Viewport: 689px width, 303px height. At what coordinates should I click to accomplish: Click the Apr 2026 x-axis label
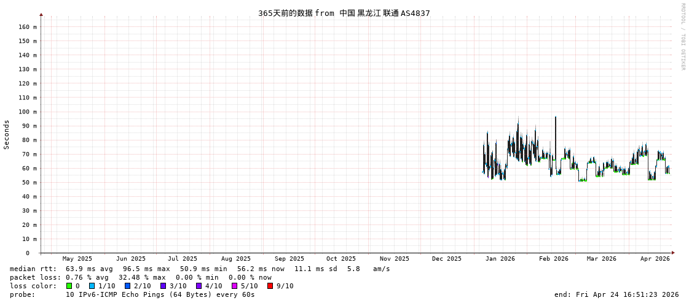click(655, 259)
